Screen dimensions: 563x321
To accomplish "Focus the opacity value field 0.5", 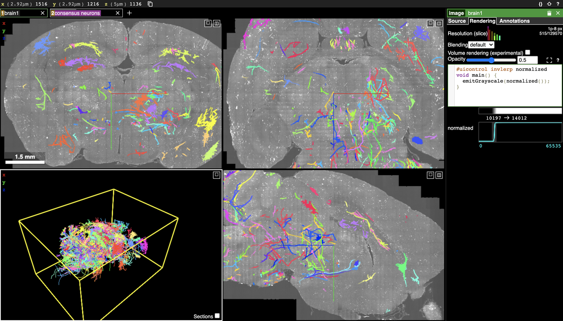I will pyautogui.click(x=527, y=60).
